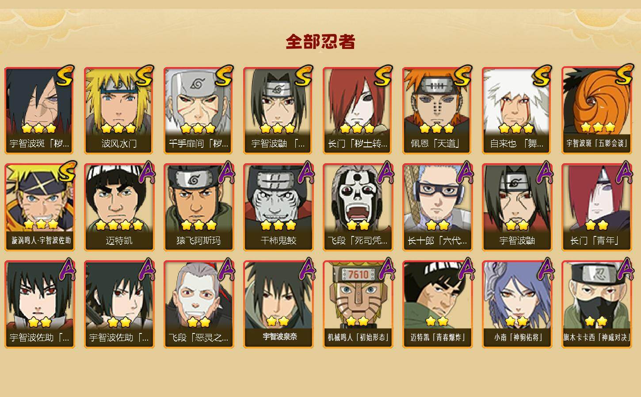Click the 长门「青年」 ninja card
The image size is (641, 397).
(x=596, y=207)
